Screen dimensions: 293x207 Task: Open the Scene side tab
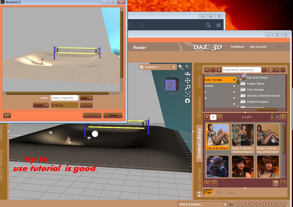199,81
